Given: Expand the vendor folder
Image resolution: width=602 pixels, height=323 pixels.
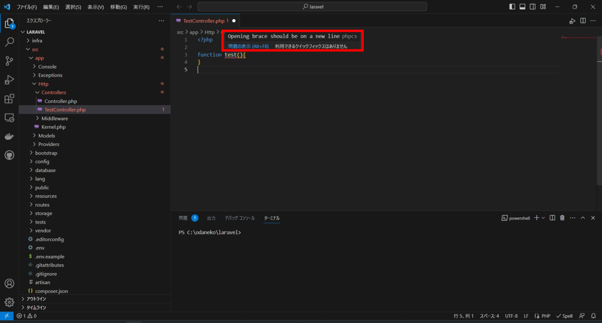Looking at the screenshot, I should coord(44,230).
